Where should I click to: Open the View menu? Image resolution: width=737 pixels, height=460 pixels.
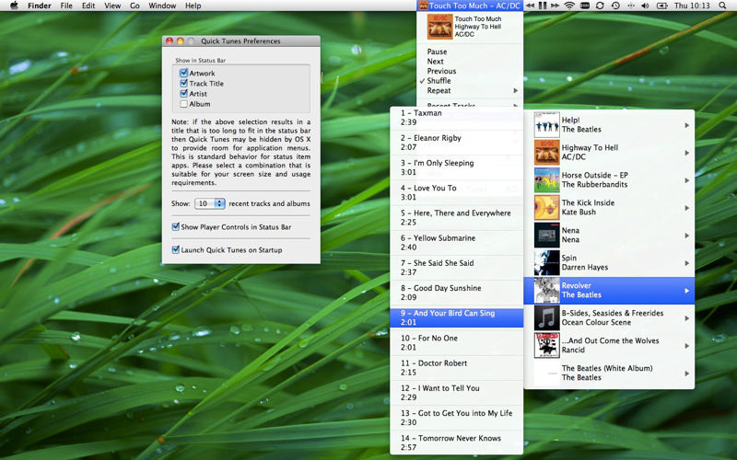tap(112, 6)
